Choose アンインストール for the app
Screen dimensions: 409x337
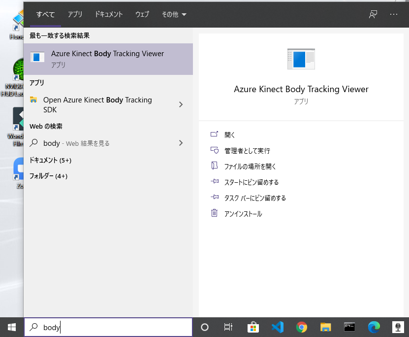243,213
